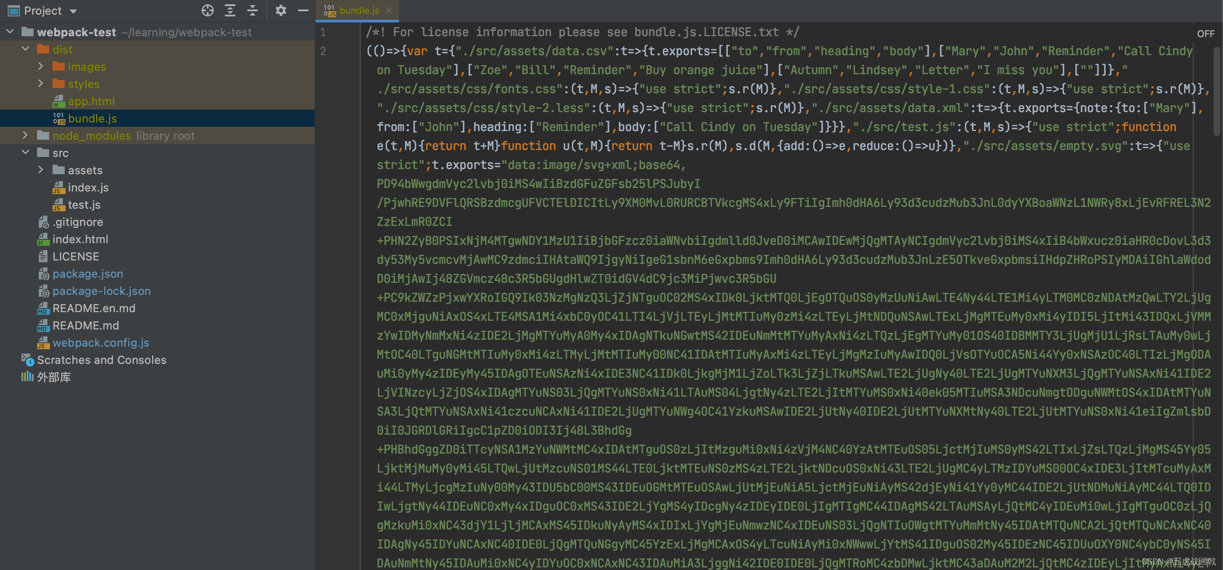
Task: Click the Collapse All toolbar icon
Action: pyautogui.click(x=253, y=10)
